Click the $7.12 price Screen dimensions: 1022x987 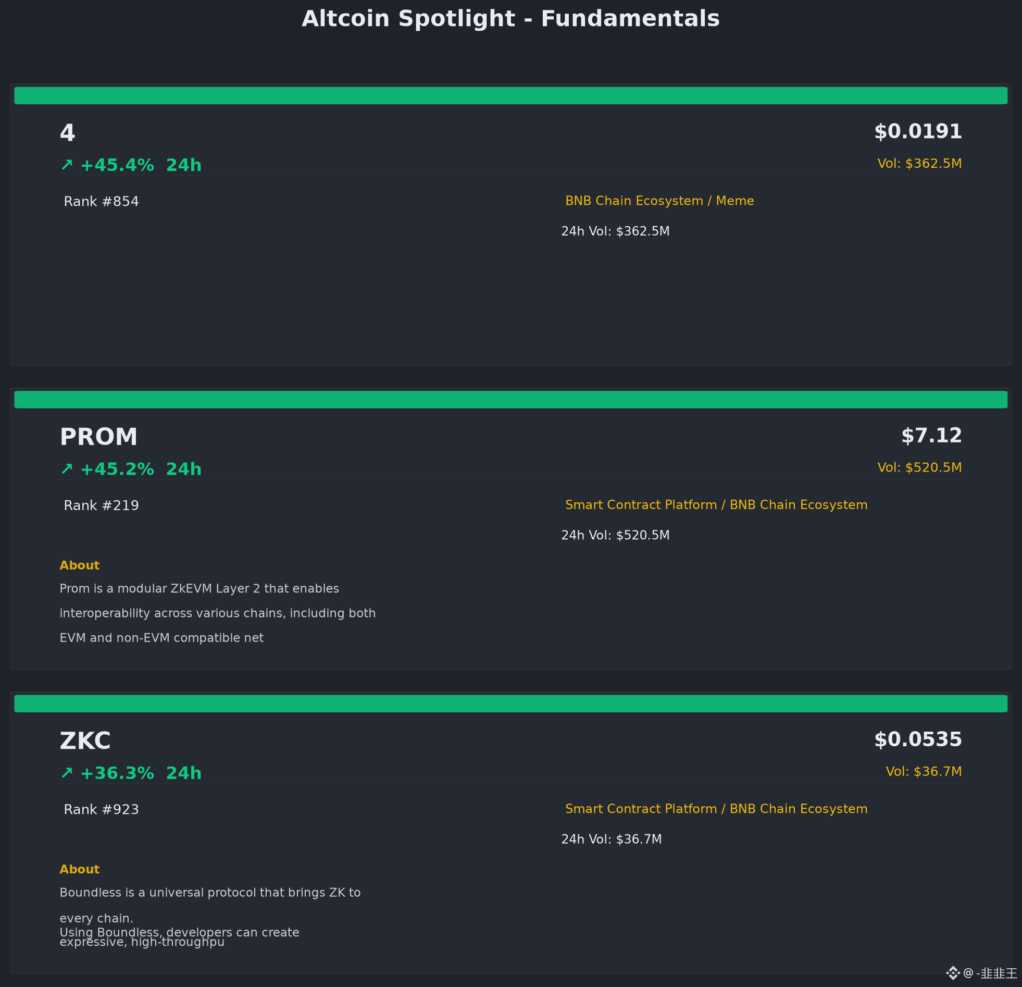[x=931, y=436]
